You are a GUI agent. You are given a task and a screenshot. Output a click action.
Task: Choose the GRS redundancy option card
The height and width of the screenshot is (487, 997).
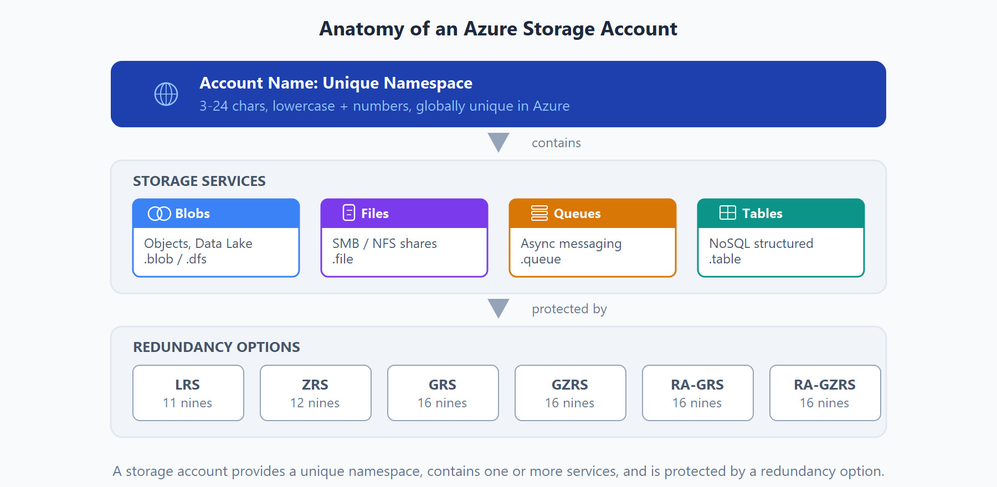pyautogui.click(x=443, y=393)
